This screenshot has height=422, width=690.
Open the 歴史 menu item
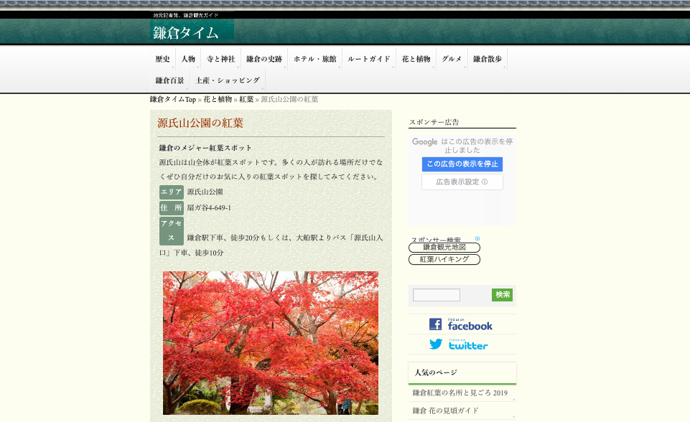coord(162,59)
